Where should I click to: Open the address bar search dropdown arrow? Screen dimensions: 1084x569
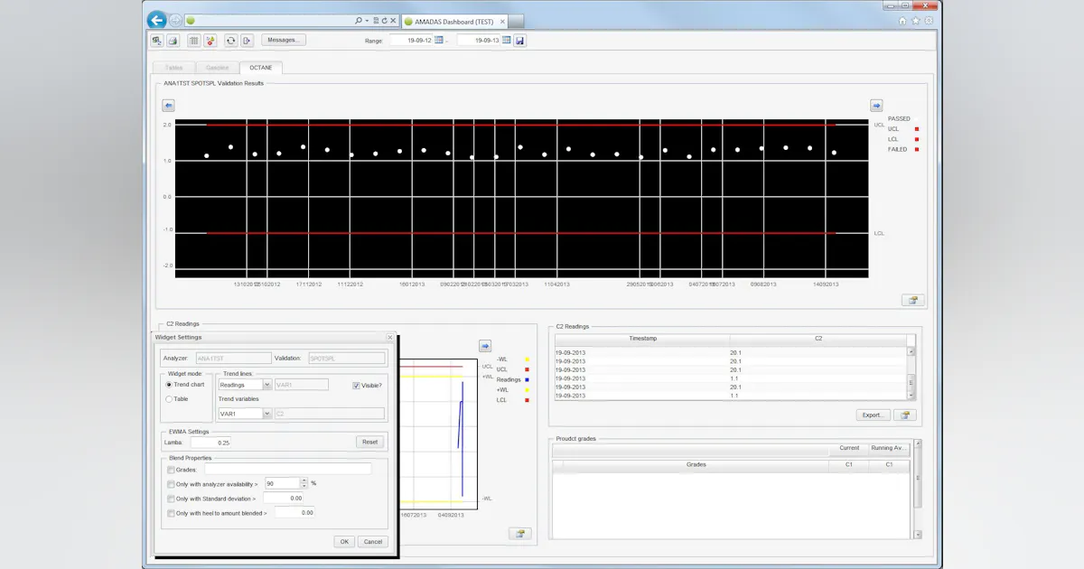(367, 20)
